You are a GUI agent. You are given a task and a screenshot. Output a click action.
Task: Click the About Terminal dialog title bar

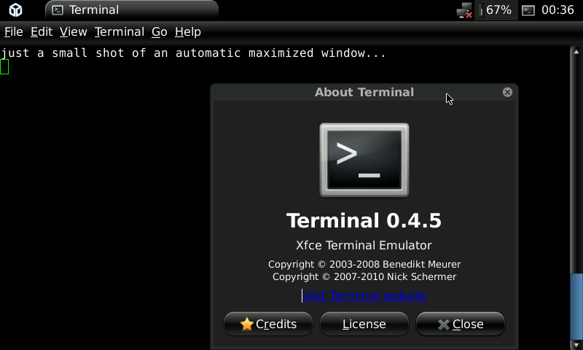tap(364, 92)
